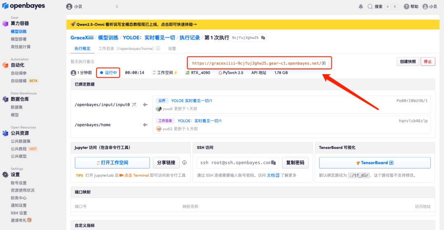Open 公共教程 HOT in the sidebar
Image resolution: width=444 pixels, height=230 pixels.
(x=24, y=149)
